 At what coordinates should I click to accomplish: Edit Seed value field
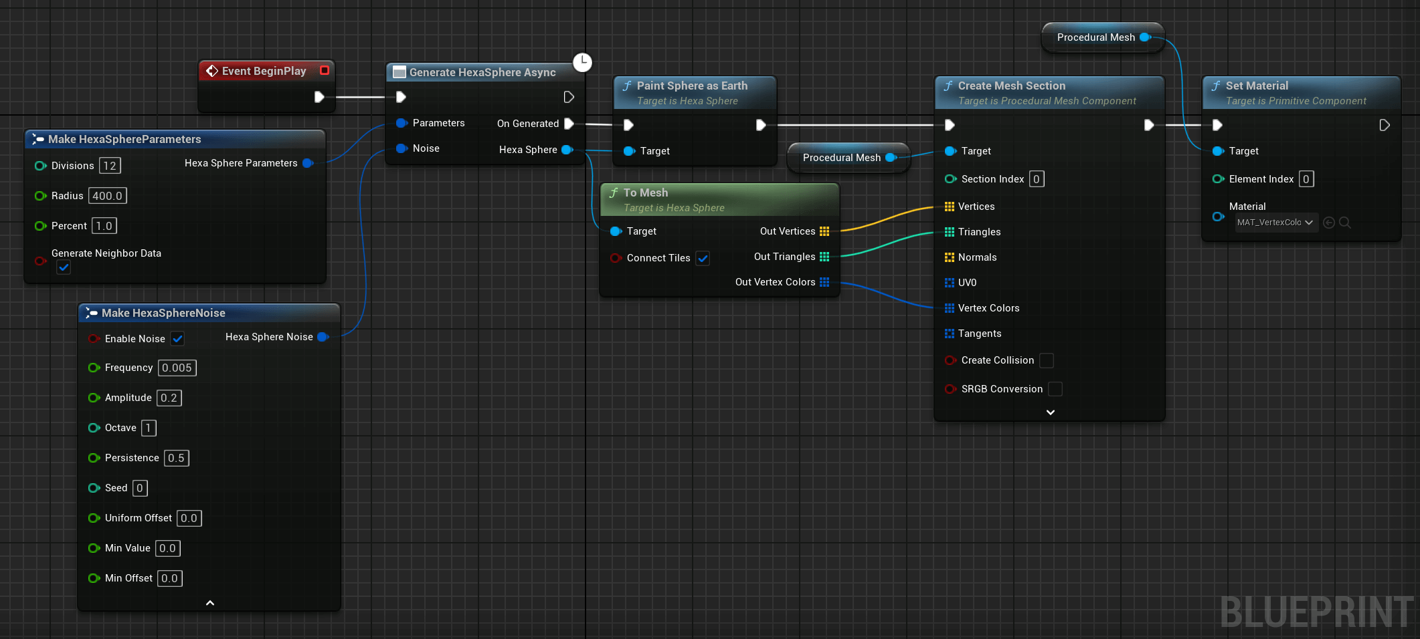pos(140,488)
